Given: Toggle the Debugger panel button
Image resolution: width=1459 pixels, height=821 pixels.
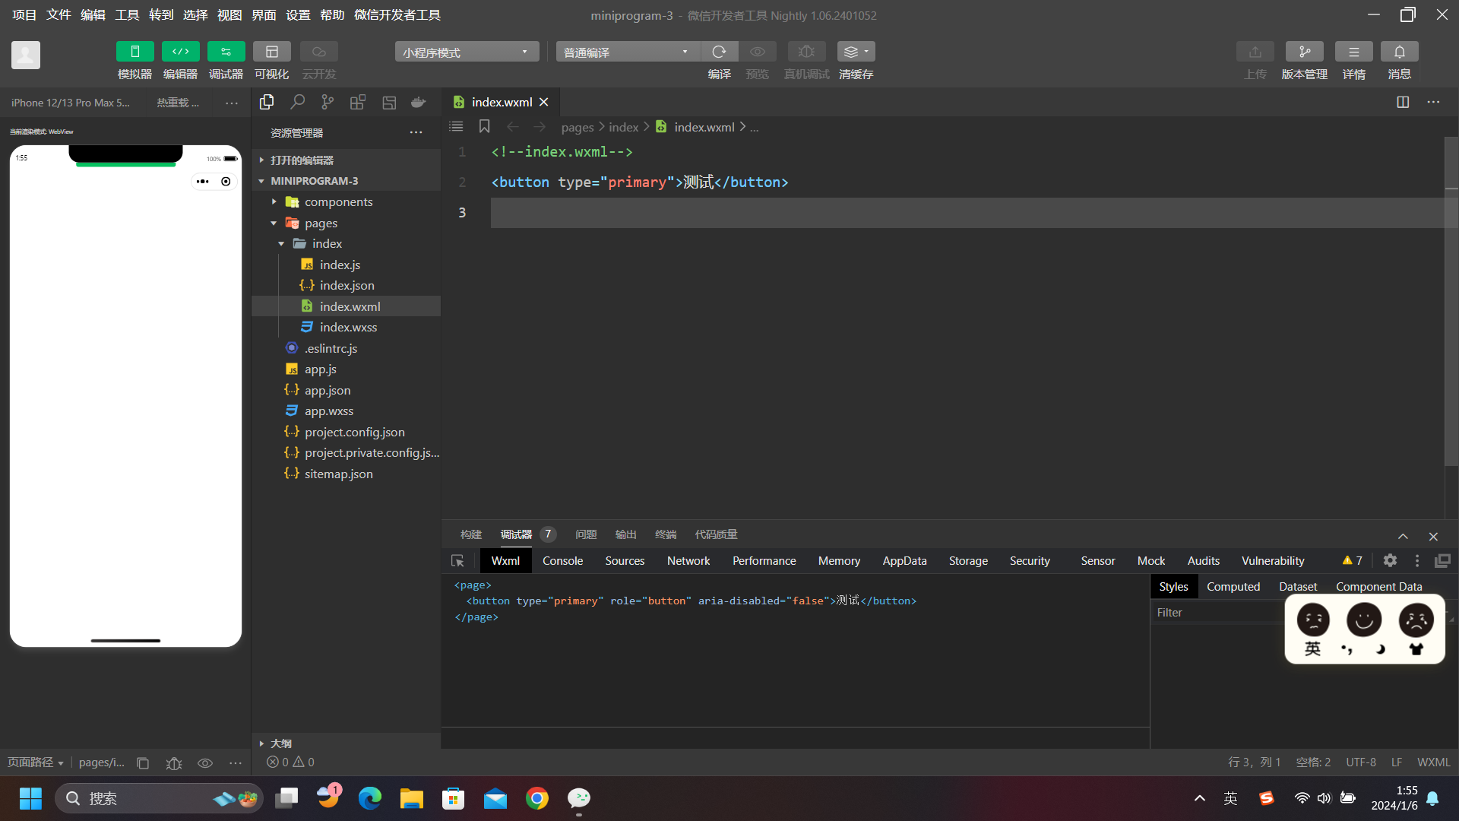Looking at the screenshot, I should (x=226, y=52).
